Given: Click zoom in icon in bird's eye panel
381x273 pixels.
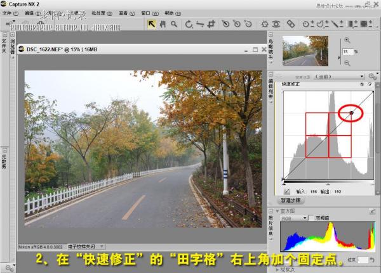Looking at the screenshot, I should pyautogui.click(x=347, y=41).
